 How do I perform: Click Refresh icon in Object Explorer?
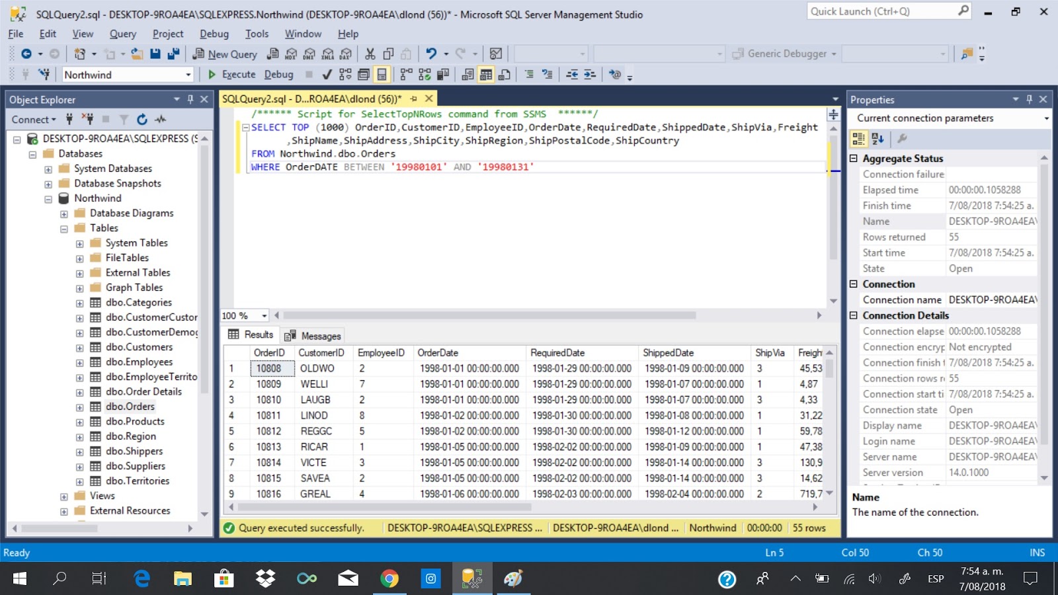pos(142,120)
